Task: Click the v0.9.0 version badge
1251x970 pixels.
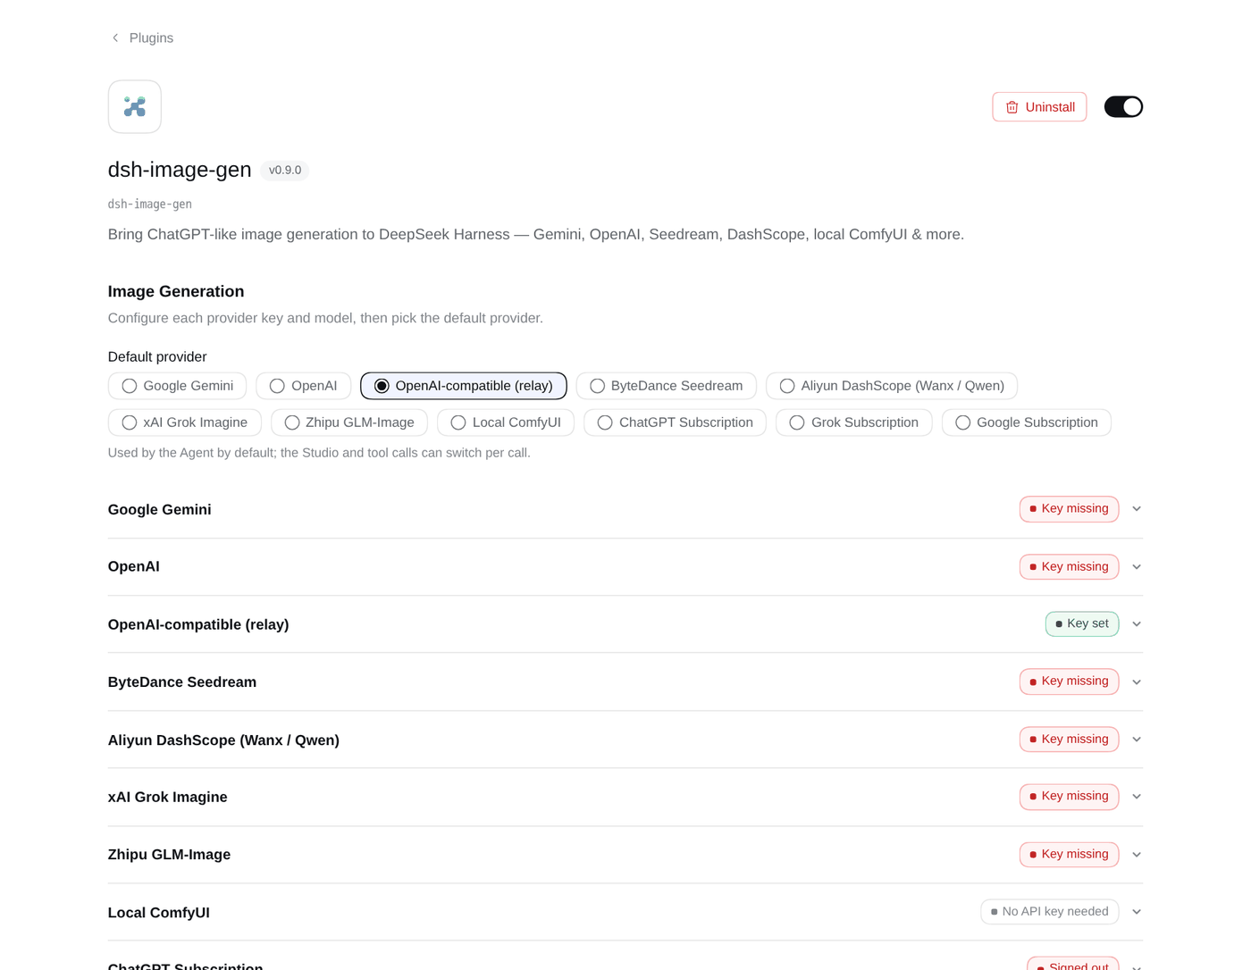Action: tap(285, 170)
